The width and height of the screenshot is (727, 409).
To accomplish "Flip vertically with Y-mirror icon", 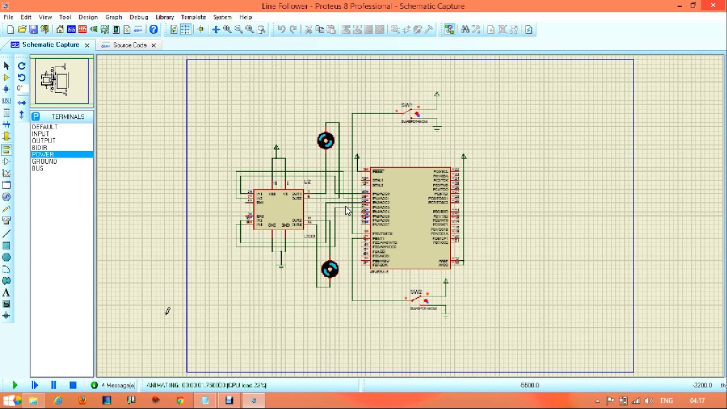I will click(22, 115).
